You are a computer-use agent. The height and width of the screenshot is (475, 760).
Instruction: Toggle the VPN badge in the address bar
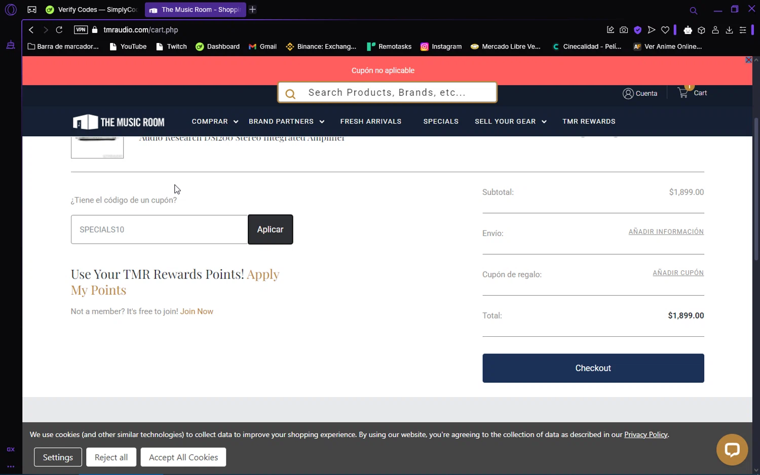click(x=81, y=30)
